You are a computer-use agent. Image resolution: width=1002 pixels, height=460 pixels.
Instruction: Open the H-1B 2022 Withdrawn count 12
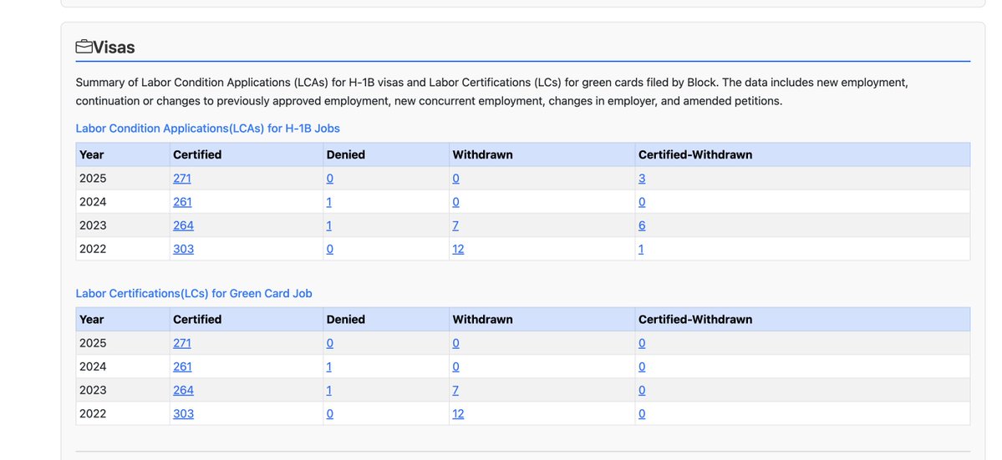(458, 250)
